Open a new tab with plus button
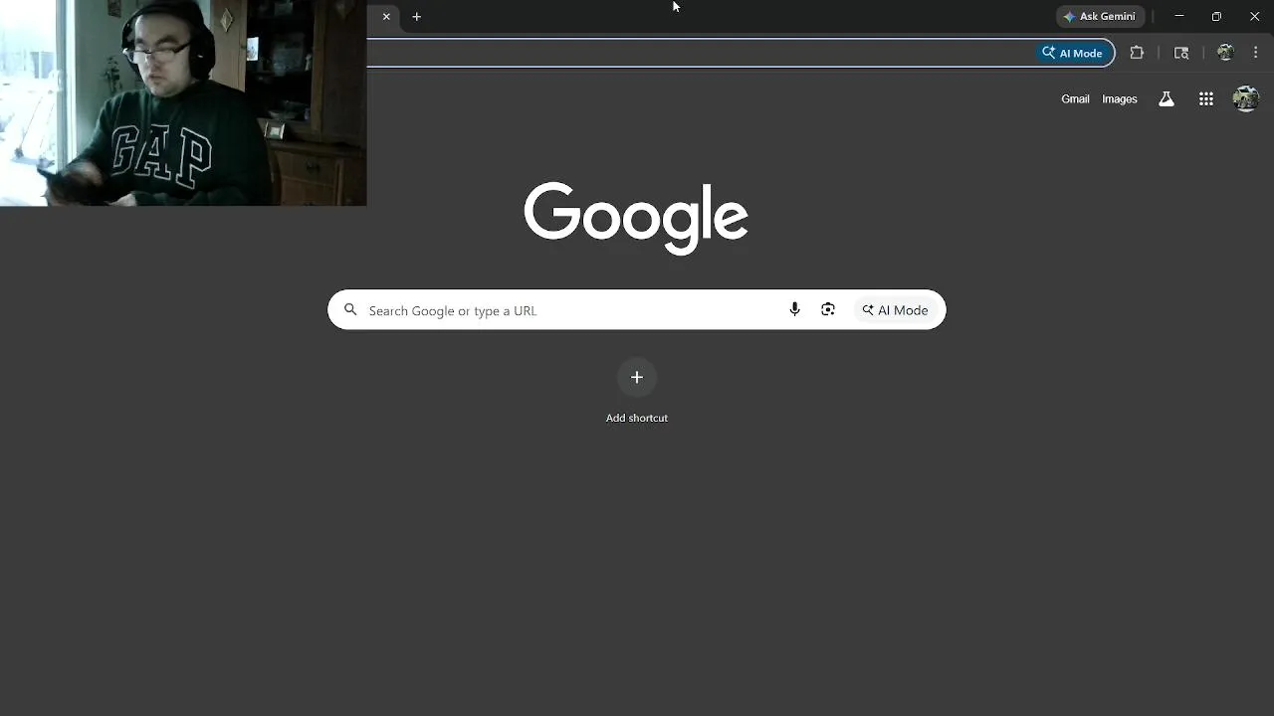This screenshot has width=1274, height=716. (x=417, y=17)
